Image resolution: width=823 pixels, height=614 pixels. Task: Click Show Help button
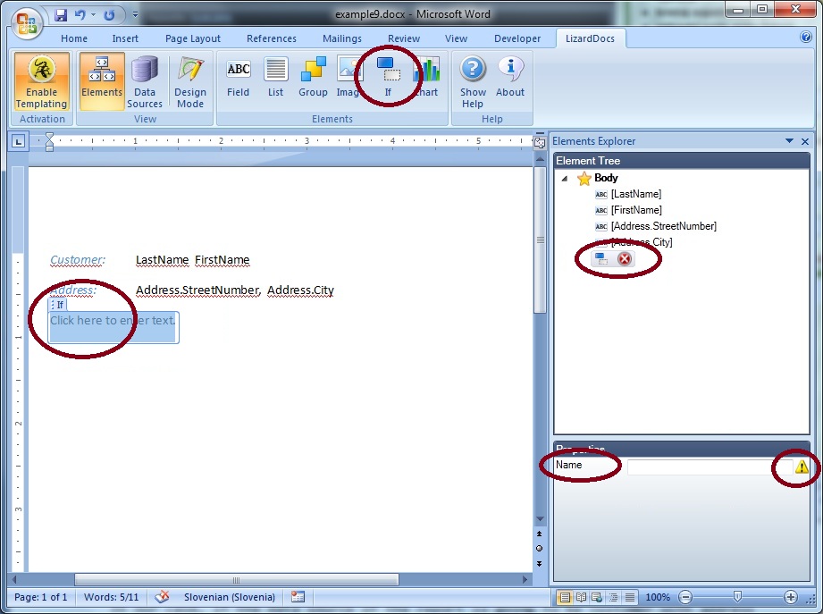click(473, 81)
